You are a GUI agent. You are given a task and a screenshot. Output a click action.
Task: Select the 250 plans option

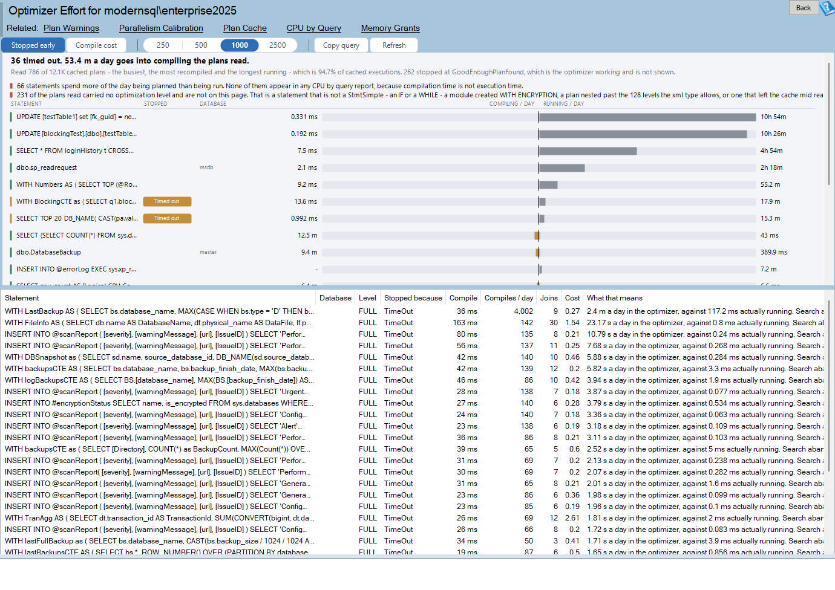[x=163, y=45]
